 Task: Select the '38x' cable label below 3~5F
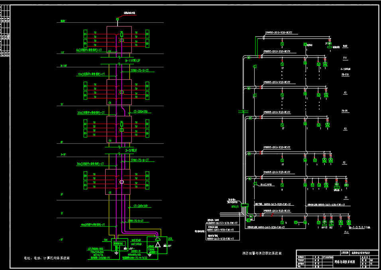90,164
